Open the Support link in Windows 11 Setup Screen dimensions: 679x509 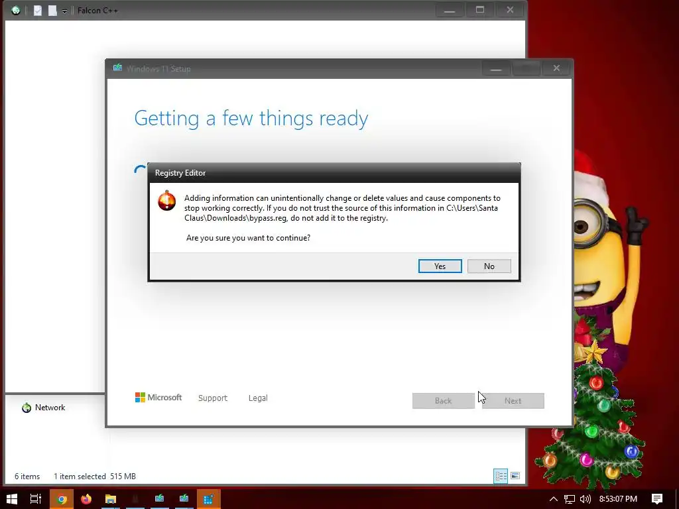click(213, 398)
